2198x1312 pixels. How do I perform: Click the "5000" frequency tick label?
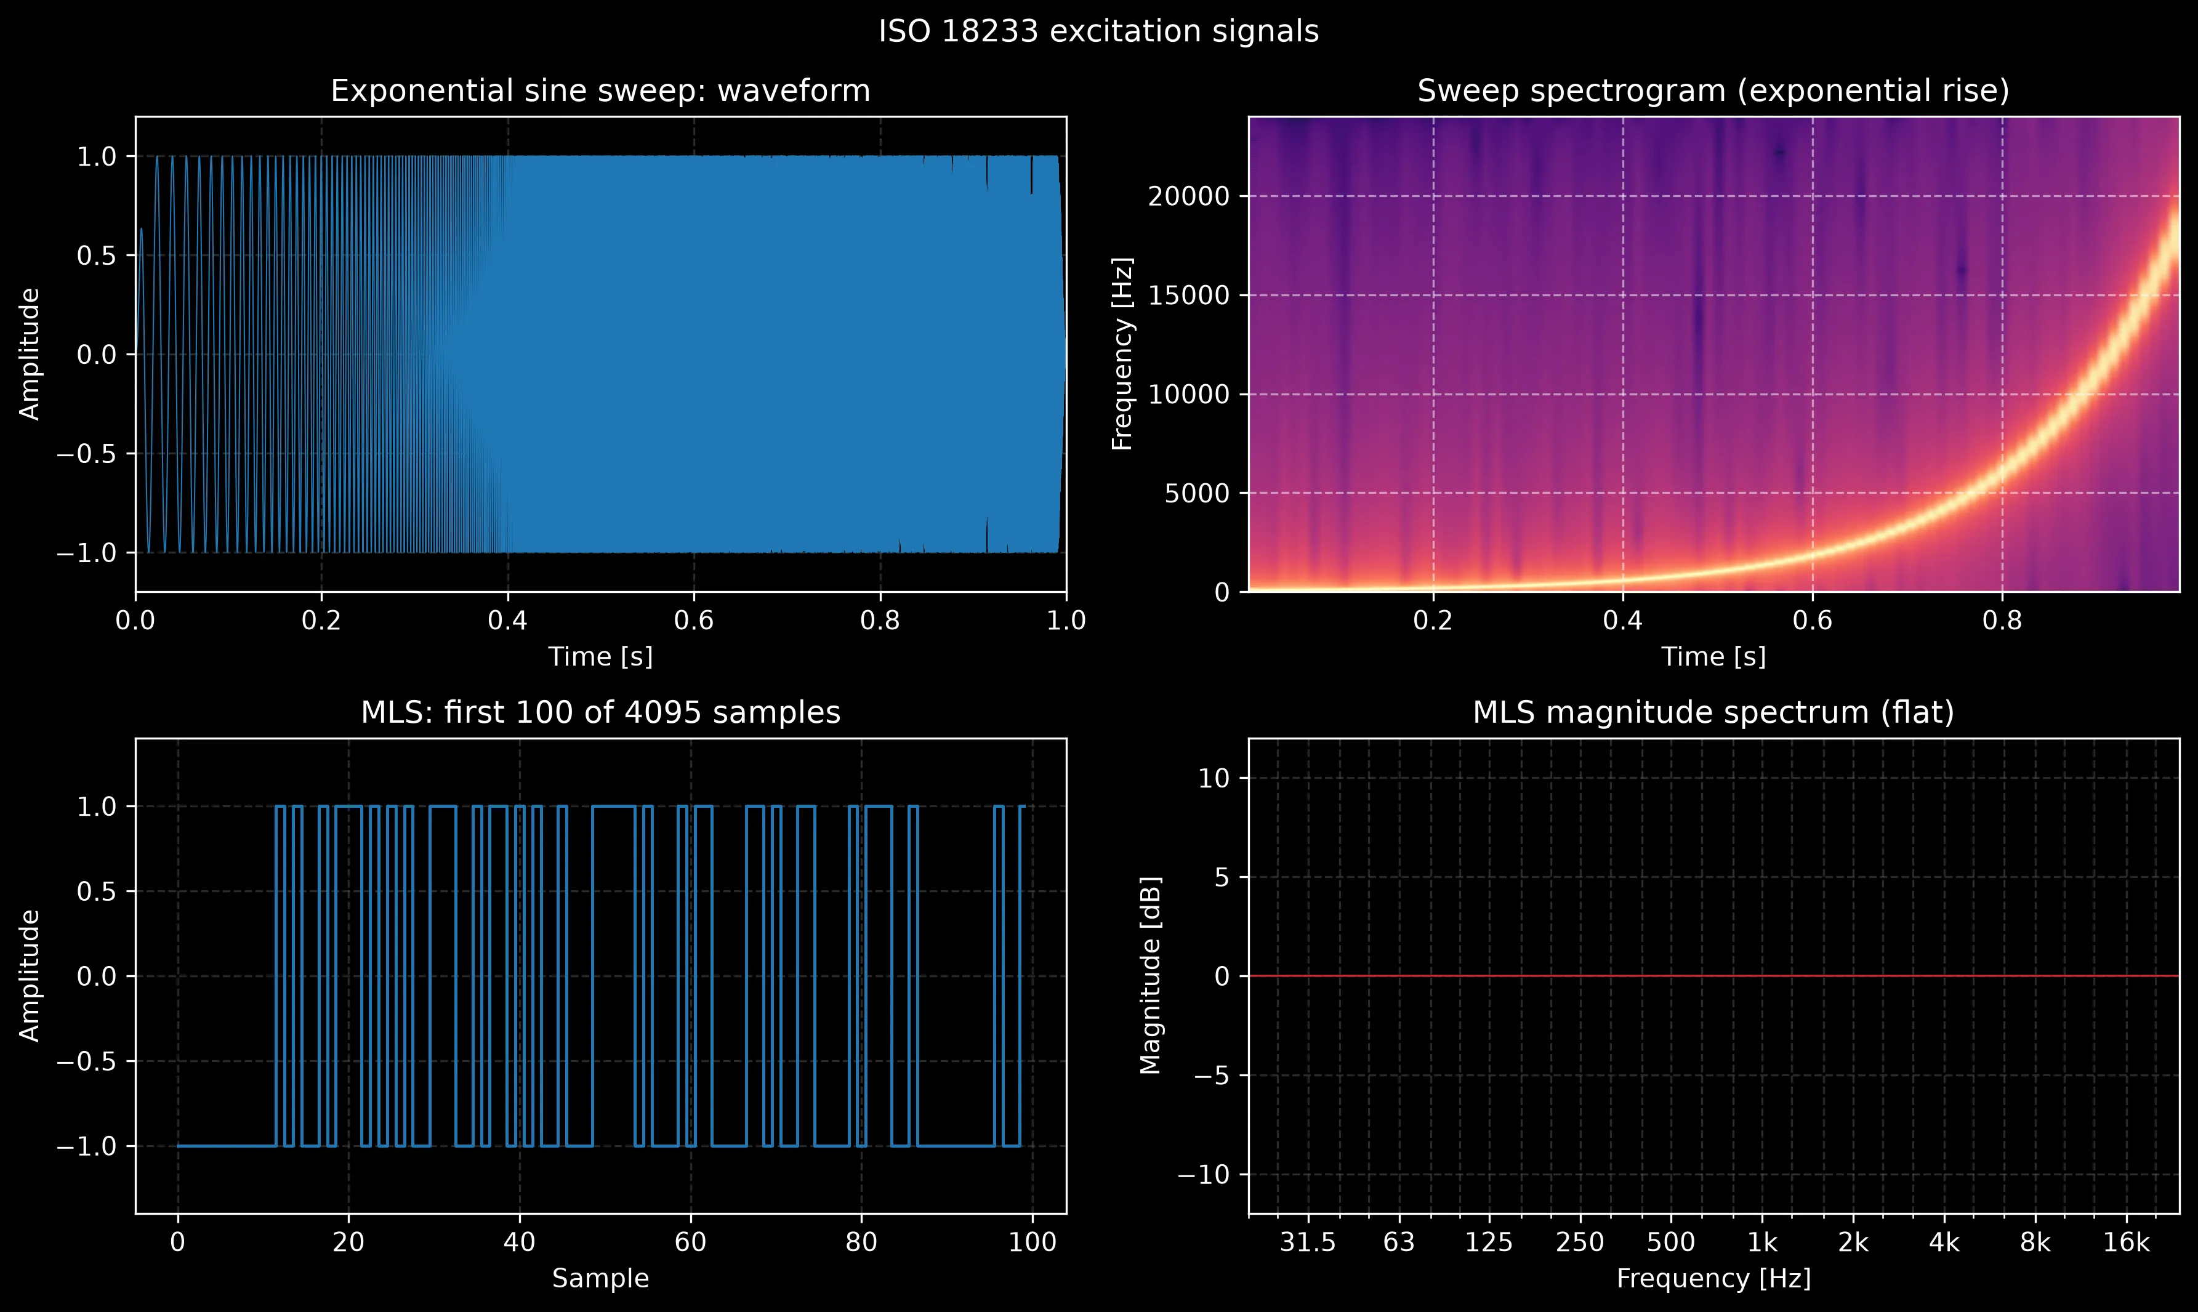[1197, 493]
